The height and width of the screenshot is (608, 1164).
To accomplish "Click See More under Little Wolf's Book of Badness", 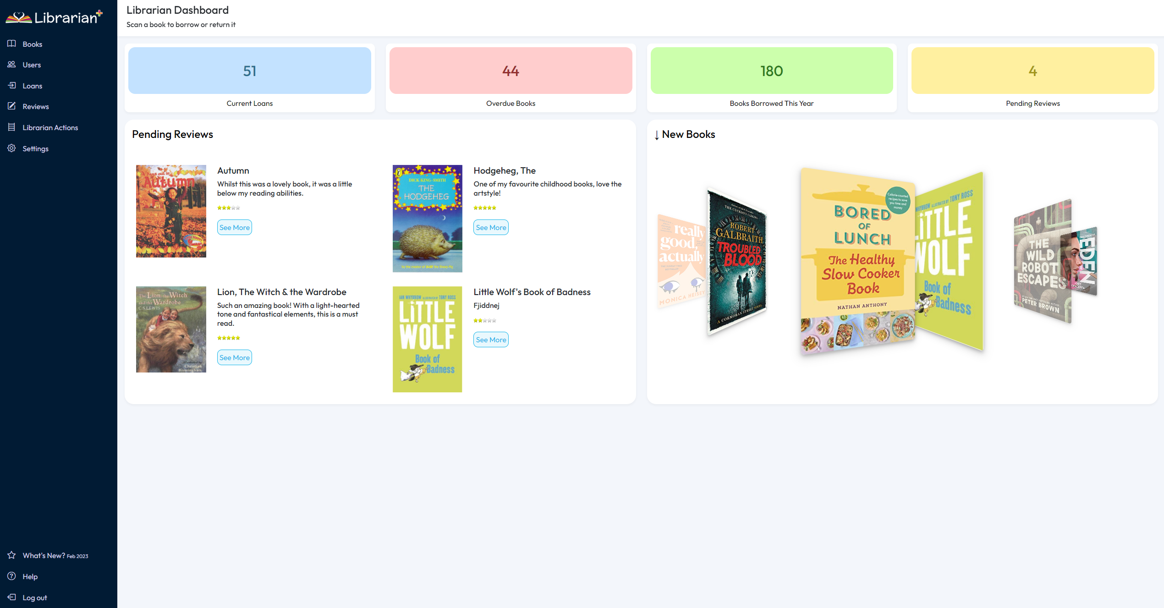I will coord(490,340).
